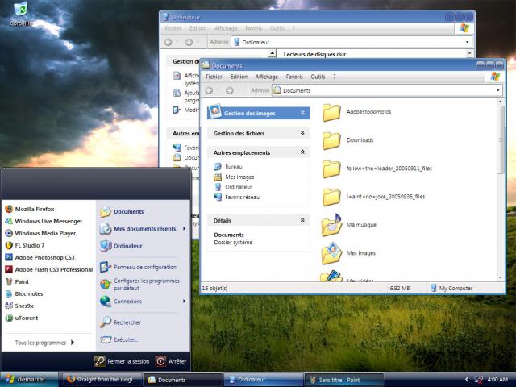Collapse the Détails panel
The image size is (516, 387).
pos(302,220)
